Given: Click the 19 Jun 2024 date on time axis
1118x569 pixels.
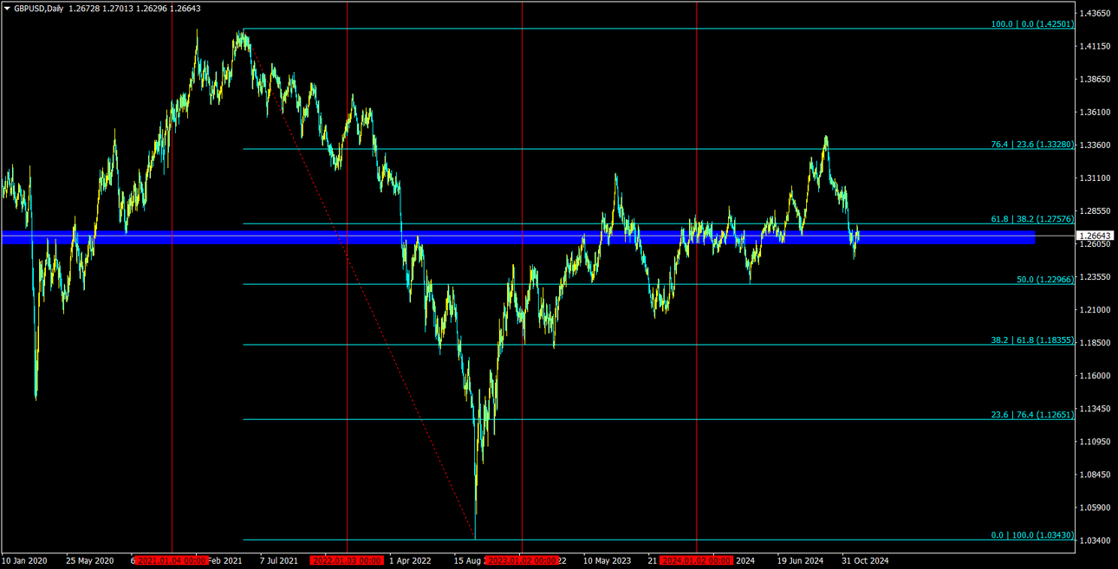Looking at the screenshot, I should coord(800,560).
